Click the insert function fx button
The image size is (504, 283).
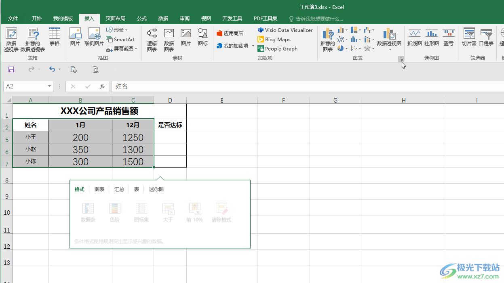coord(102,86)
